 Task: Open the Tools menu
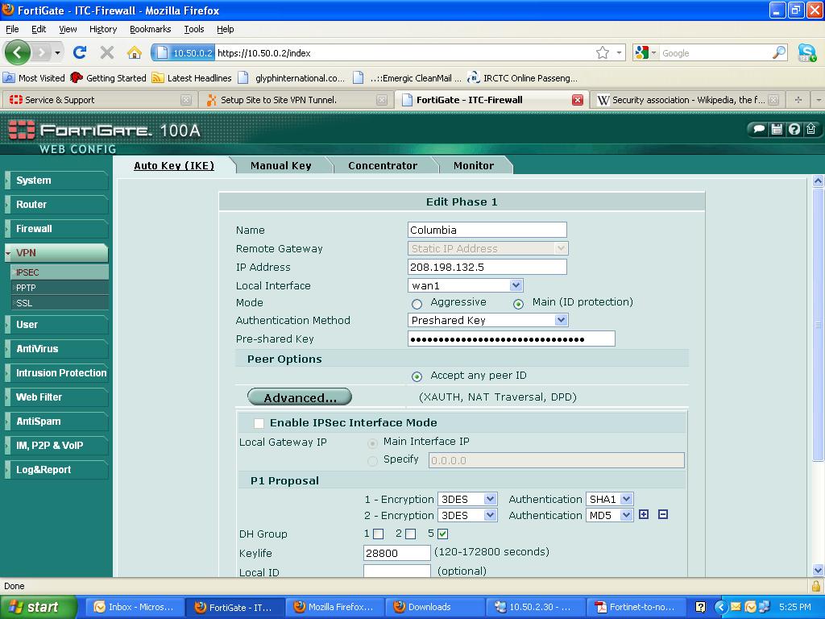tap(193, 29)
